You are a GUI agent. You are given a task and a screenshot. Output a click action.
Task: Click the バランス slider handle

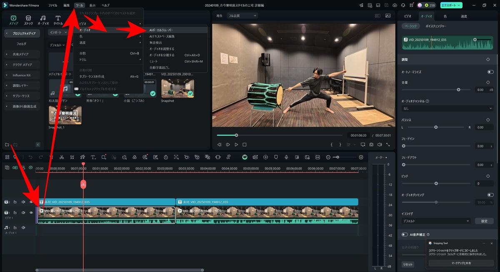pos(436,127)
